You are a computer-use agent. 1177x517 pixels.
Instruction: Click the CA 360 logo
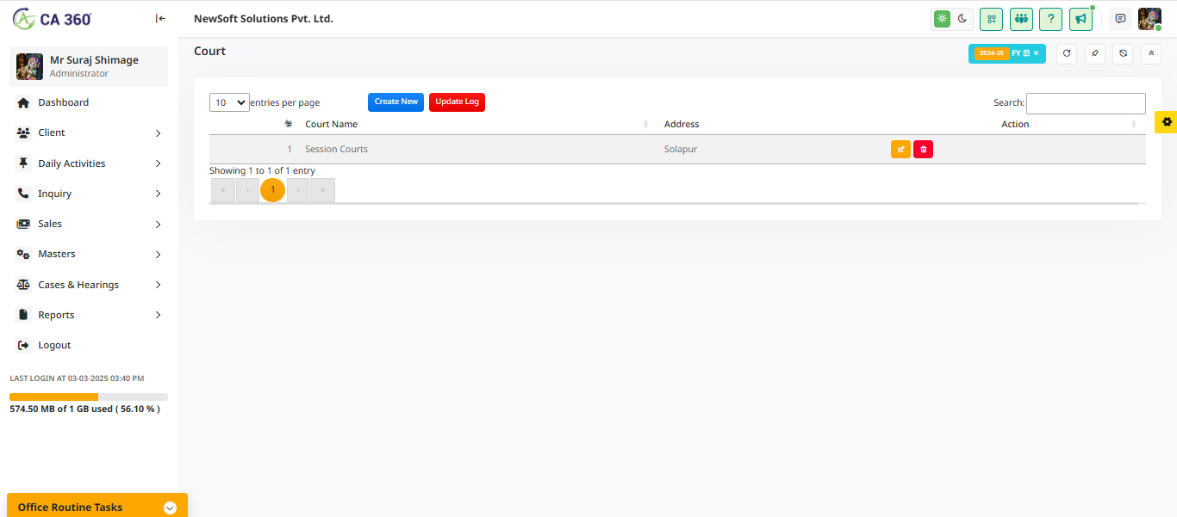coord(53,18)
